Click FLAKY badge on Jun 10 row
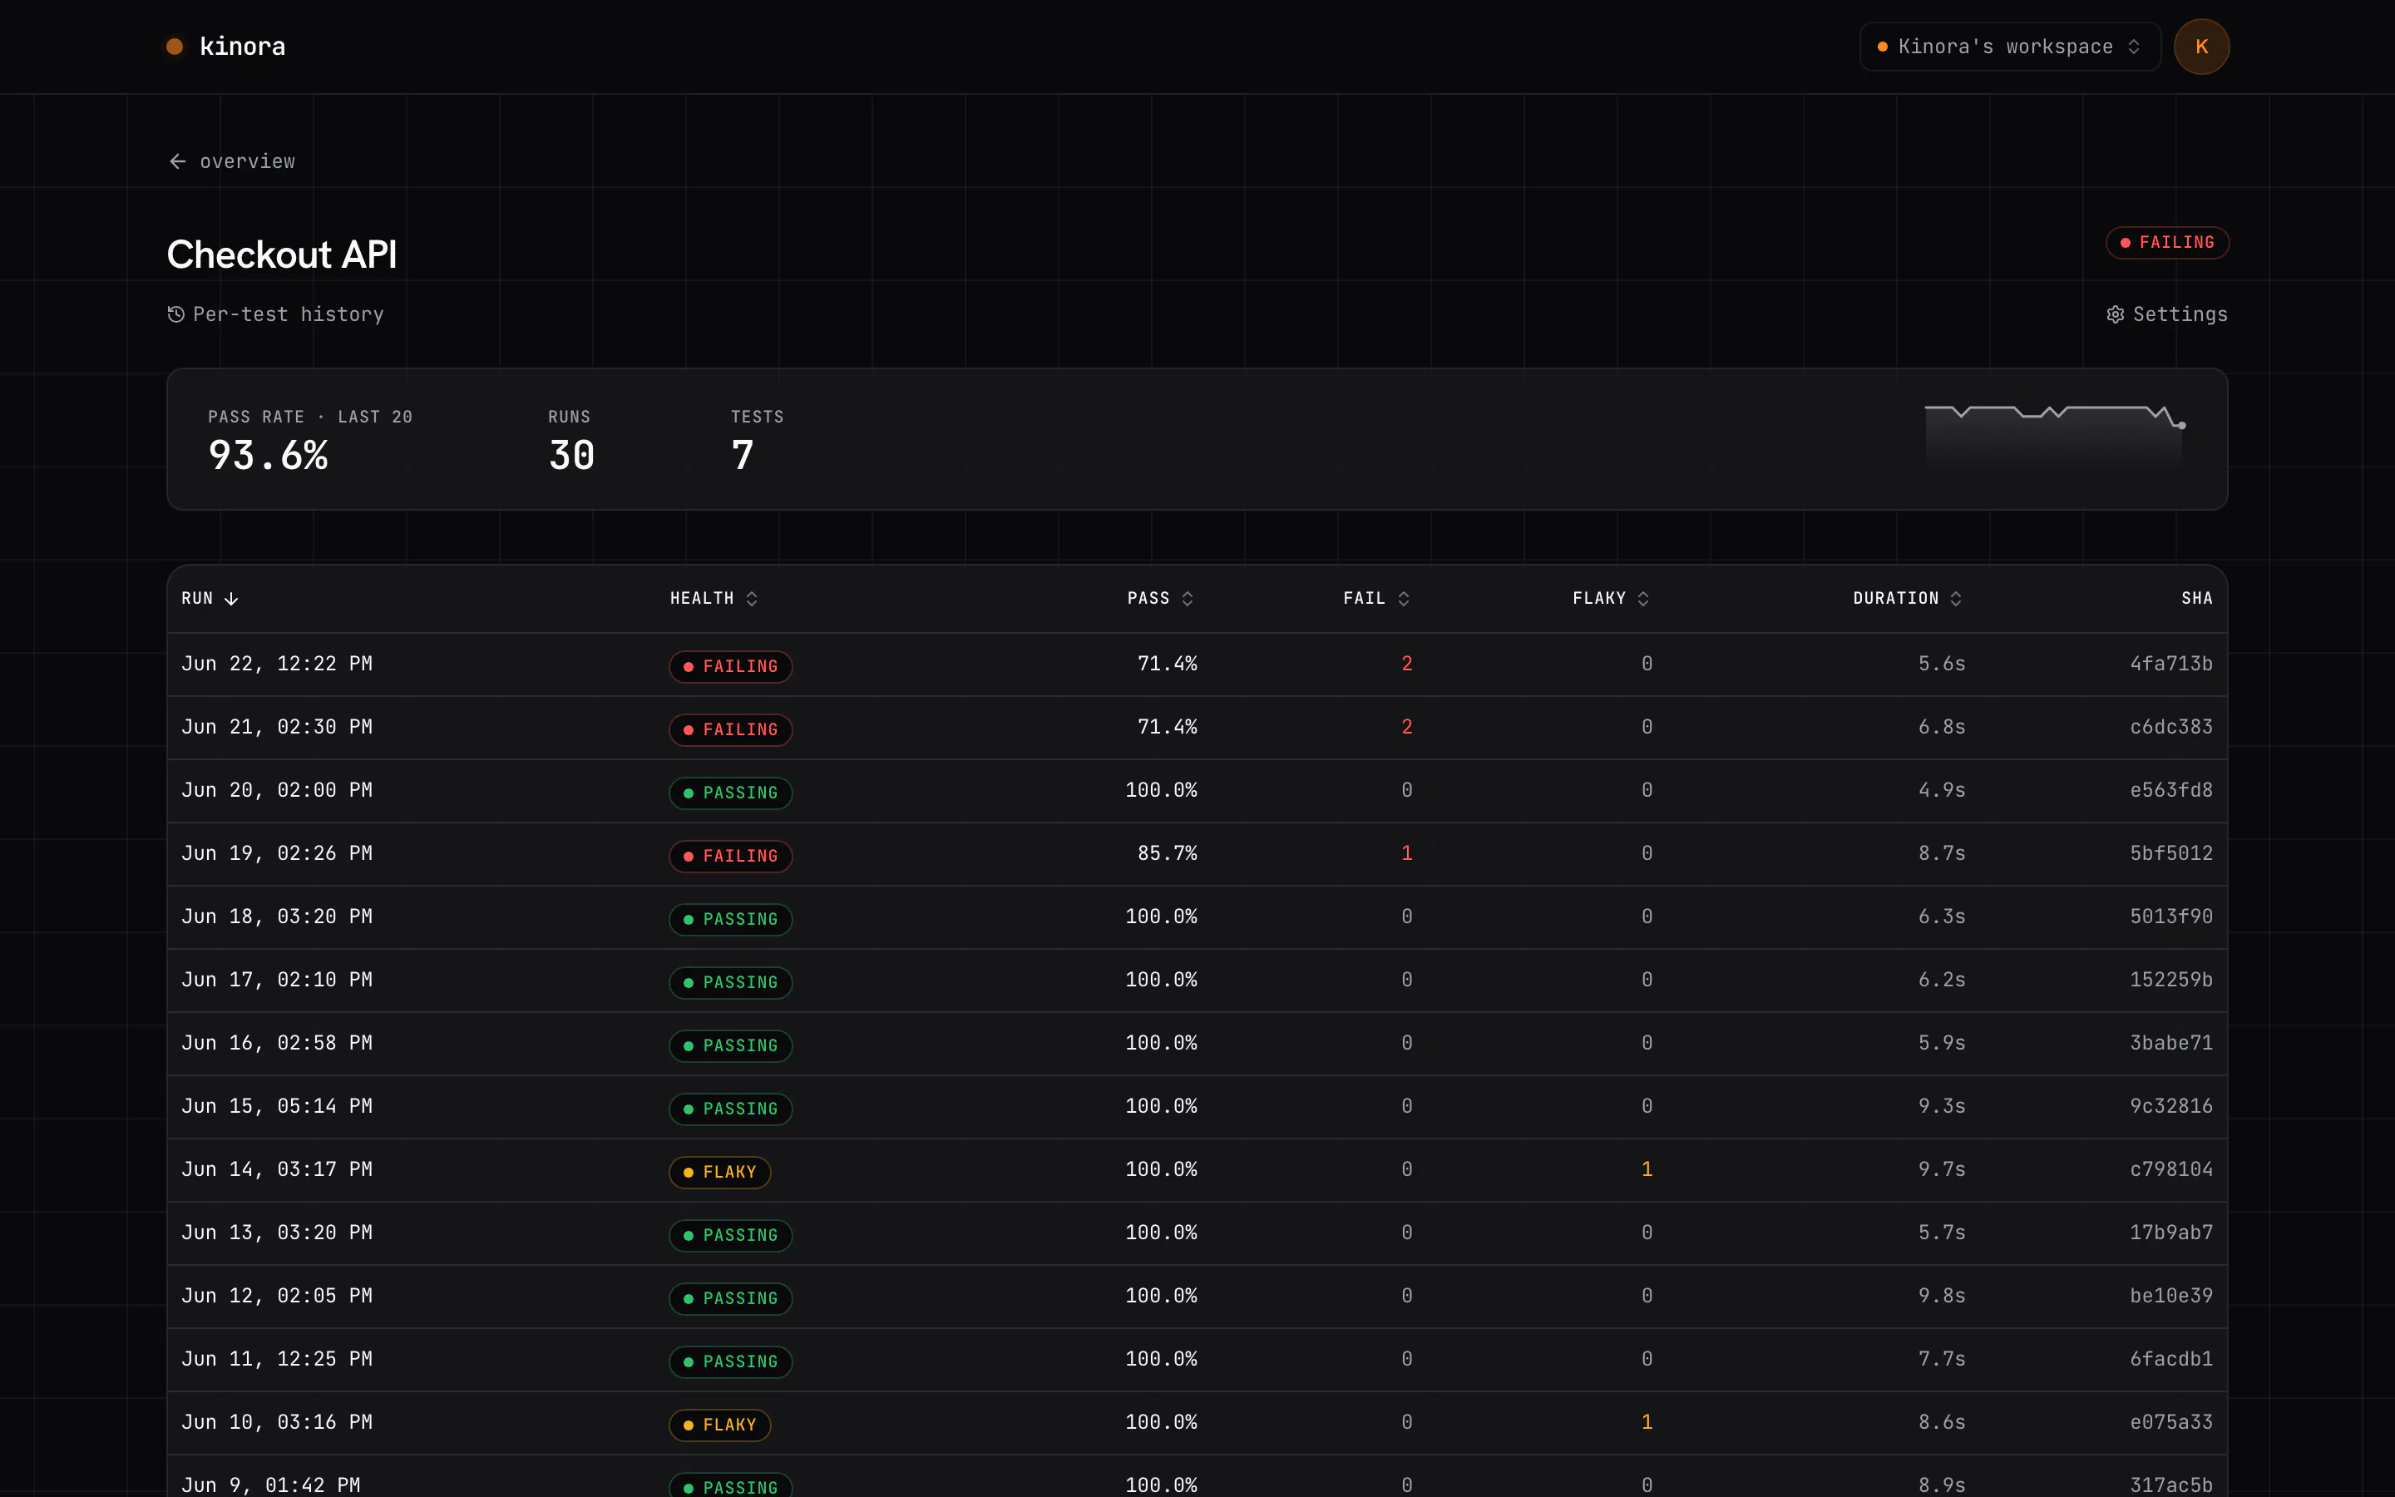Image resolution: width=2395 pixels, height=1497 pixels. 719,1425
